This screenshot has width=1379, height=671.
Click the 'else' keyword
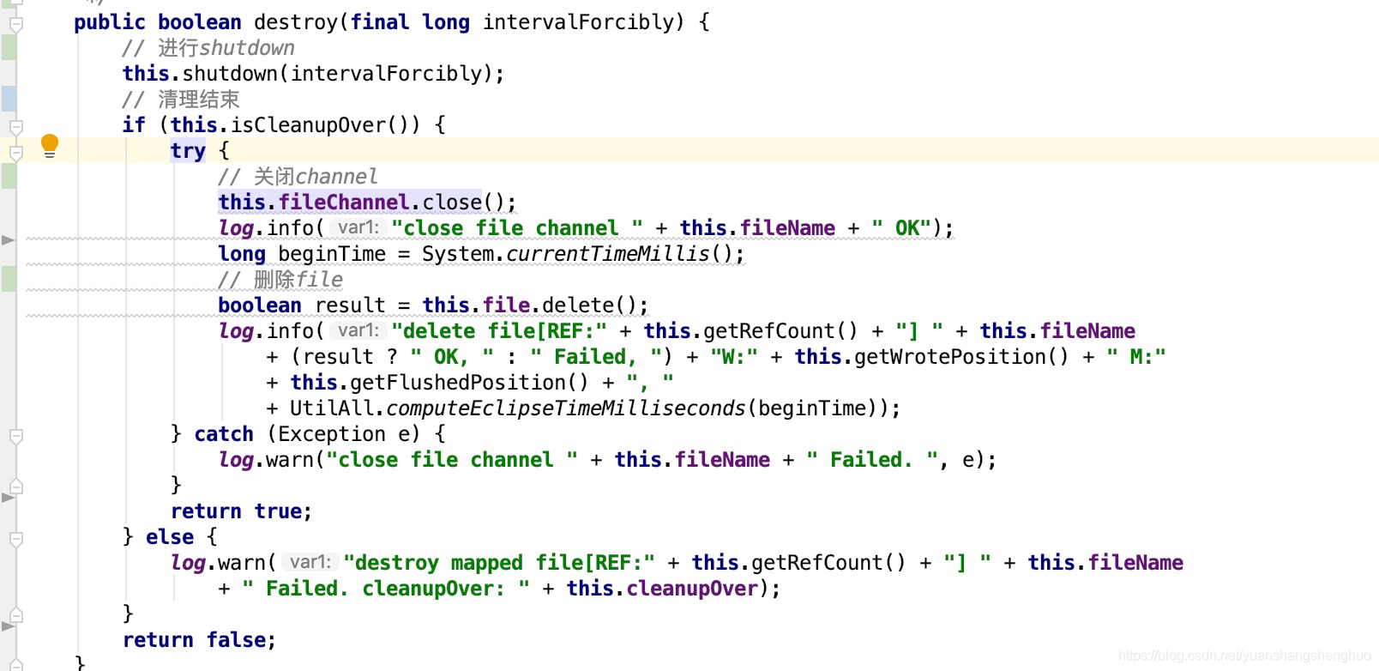click(x=170, y=537)
